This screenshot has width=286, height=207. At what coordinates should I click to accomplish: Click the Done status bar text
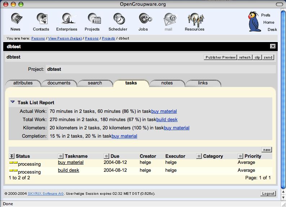[8, 204]
